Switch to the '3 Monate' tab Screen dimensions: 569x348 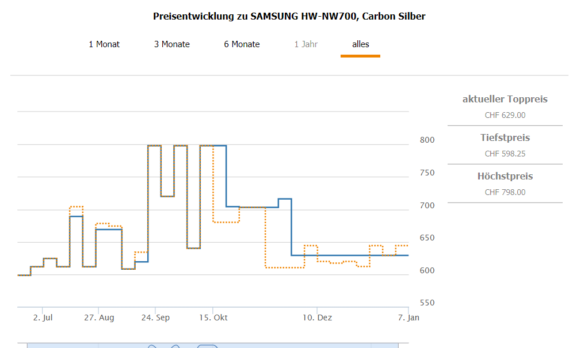pos(171,44)
